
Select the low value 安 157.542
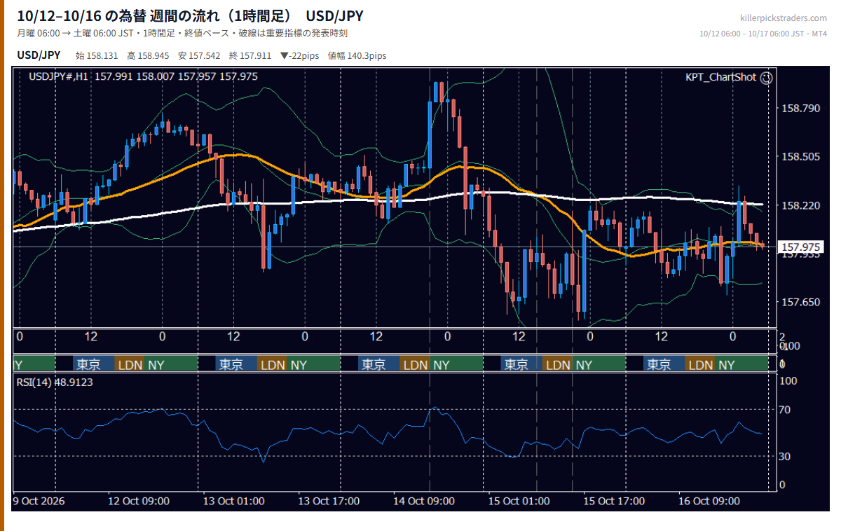(x=199, y=55)
